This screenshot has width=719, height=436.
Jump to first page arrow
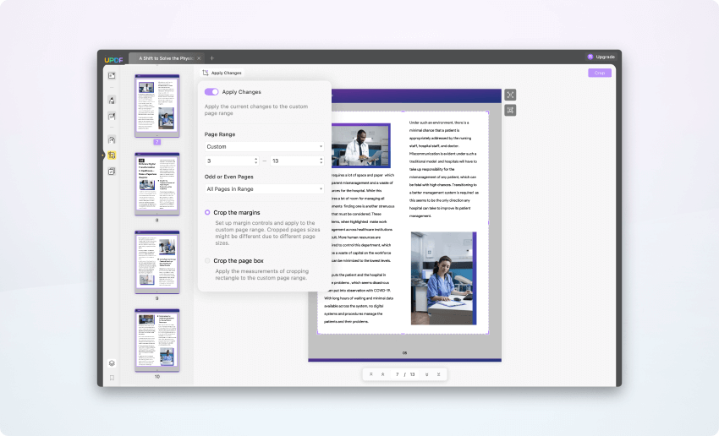[371, 374]
